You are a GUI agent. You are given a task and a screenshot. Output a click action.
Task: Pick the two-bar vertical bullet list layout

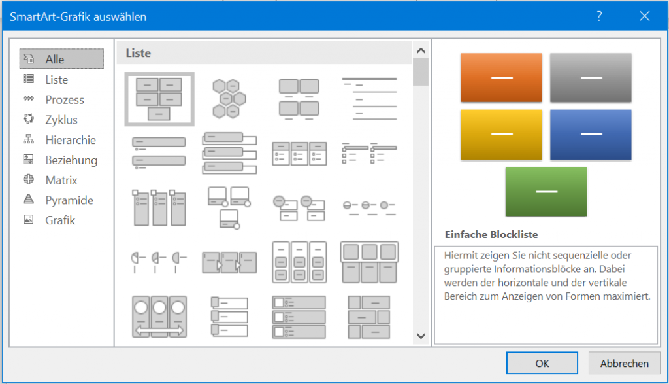coord(159,152)
